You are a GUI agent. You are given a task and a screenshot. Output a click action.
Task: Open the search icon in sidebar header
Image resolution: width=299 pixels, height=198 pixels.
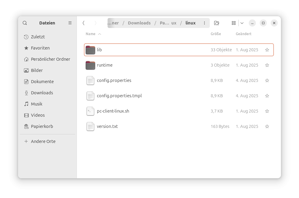[x=25, y=23]
